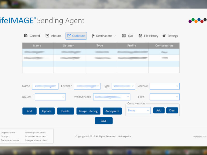
Task: Focus the Name input field
Action: (45, 86)
